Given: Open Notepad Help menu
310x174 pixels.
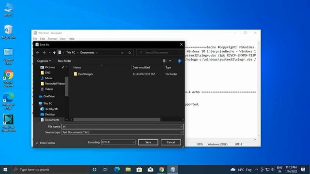Looking at the screenshot, I should 71,39.
